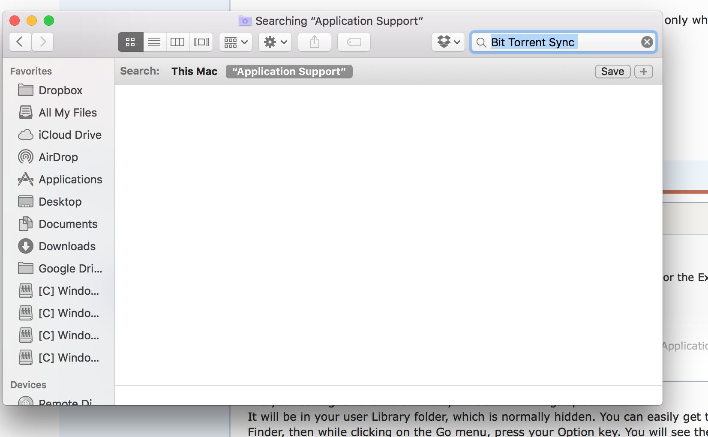Open the Dropbox toolbar dropdown

448,42
